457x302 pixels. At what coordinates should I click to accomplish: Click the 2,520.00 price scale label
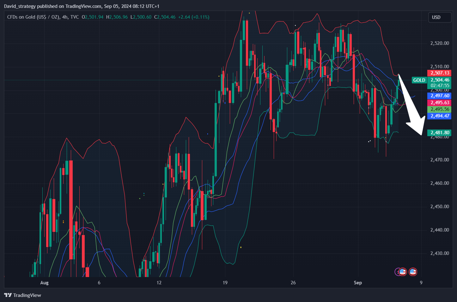tap(440, 43)
